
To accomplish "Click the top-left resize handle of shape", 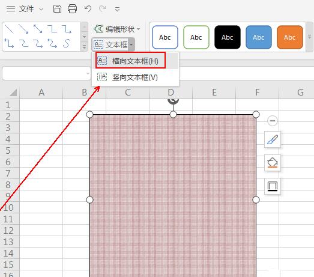I will coord(89,115).
